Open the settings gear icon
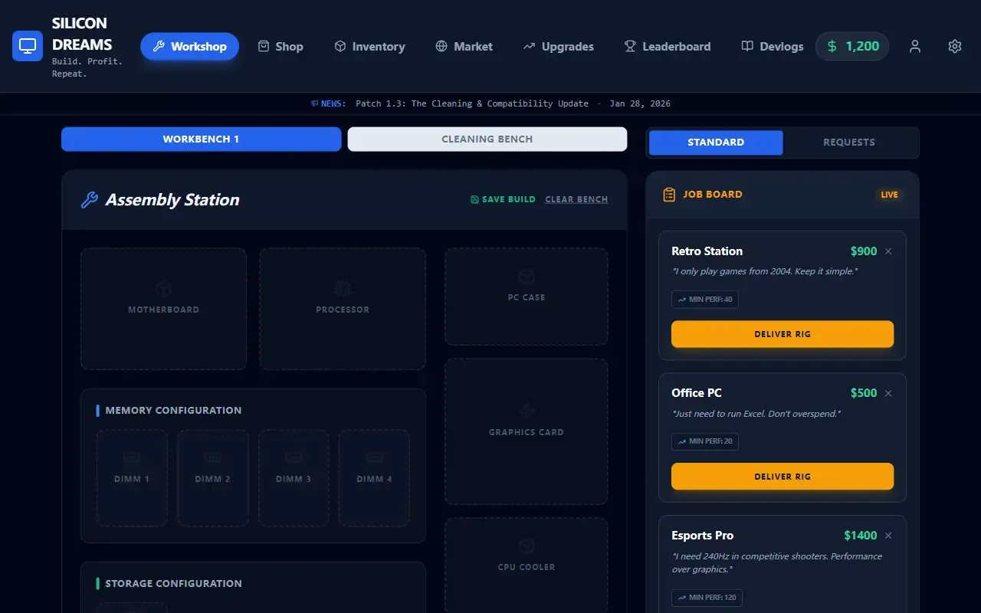The width and height of the screenshot is (981, 613). [x=955, y=46]
